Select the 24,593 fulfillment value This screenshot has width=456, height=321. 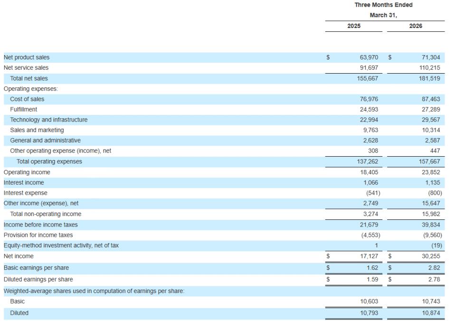click(369, 109)
